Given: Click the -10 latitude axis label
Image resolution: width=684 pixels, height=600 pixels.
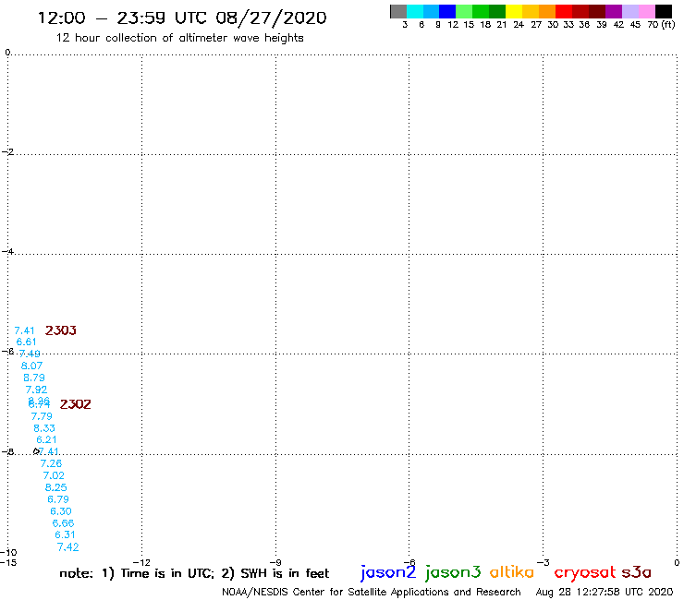Looking at the screenshot, I should tap(8, 553).
